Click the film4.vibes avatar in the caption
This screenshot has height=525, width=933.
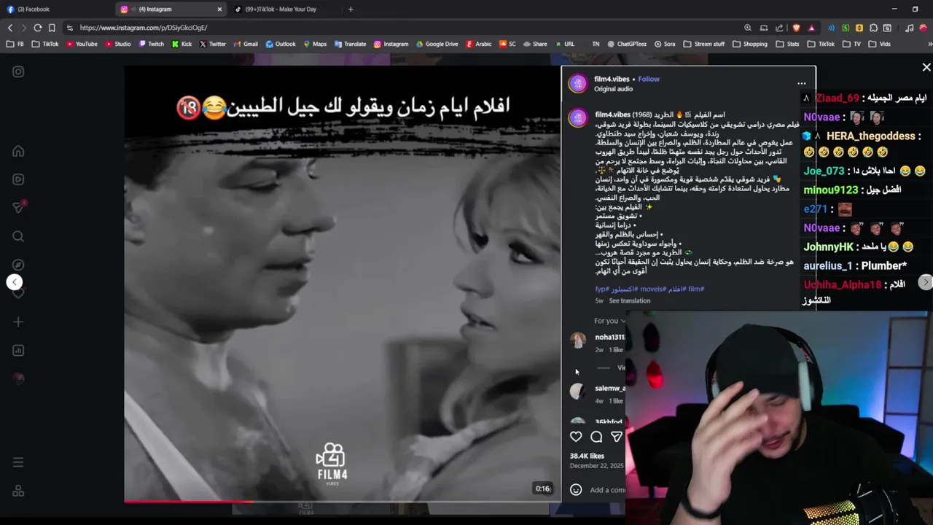click(578, 118)
